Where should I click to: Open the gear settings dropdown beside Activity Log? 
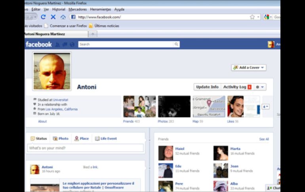pos(260,87)
